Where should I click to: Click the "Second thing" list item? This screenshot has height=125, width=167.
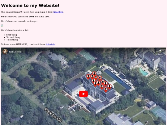[x=13, y=37]
